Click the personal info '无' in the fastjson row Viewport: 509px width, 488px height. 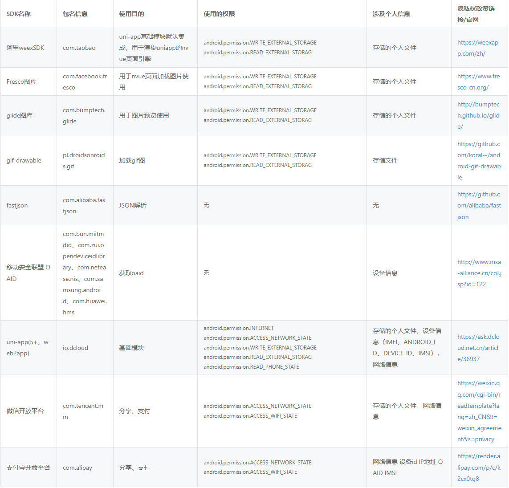click(x=375, y=205)
